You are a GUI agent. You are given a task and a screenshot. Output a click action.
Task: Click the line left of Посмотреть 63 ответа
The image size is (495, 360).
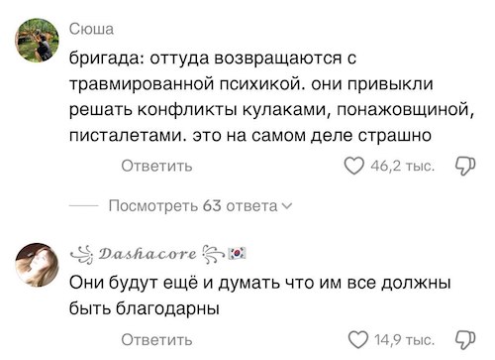(83, 206)
